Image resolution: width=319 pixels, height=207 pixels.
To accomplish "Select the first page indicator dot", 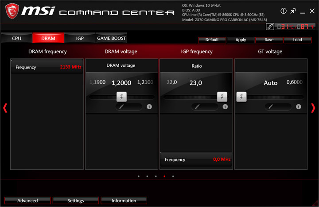I will coord(139,176).
